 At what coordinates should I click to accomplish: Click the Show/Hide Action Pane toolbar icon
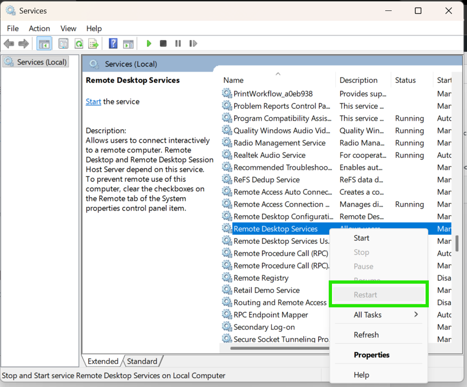tap(129, 44)
